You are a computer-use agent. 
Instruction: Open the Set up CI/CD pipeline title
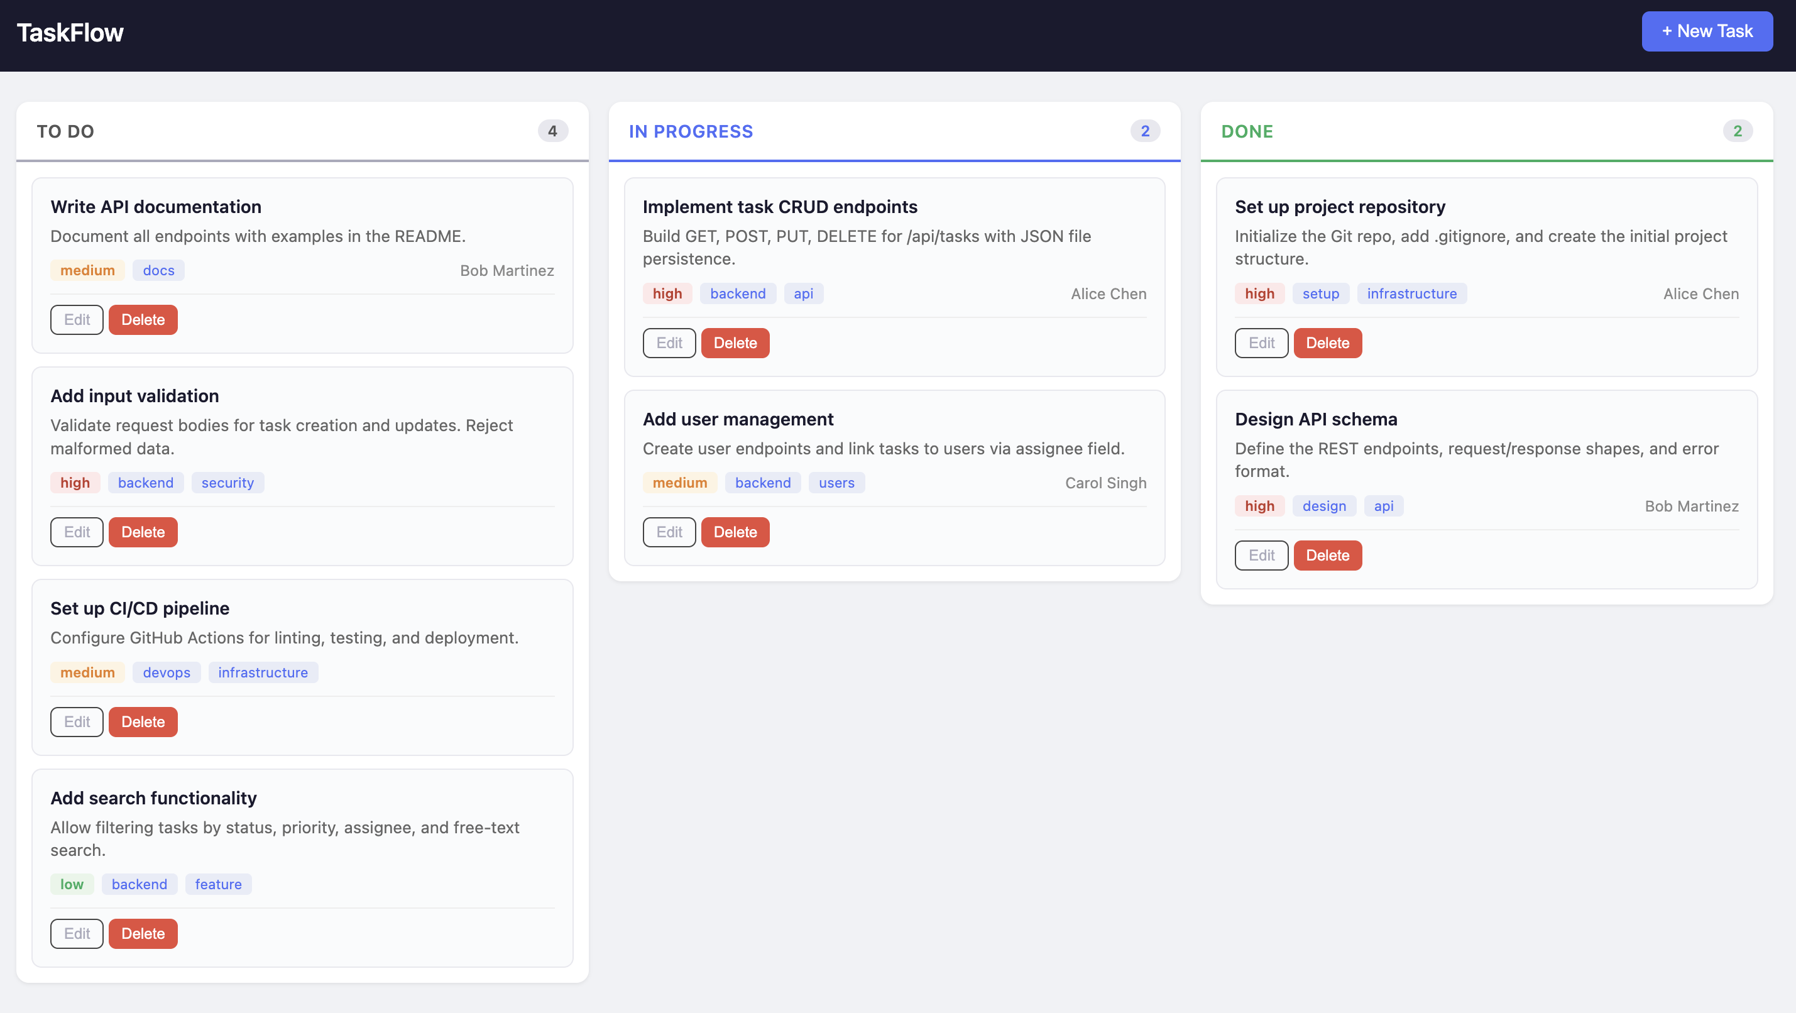pyautogui.click(x=140, y=609)
